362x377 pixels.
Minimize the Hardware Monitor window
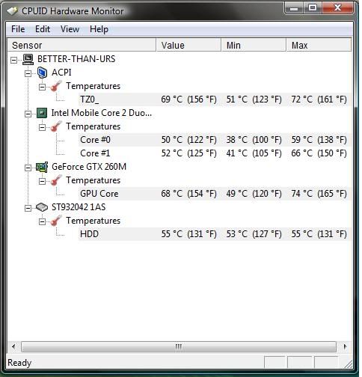click(294, 8)
